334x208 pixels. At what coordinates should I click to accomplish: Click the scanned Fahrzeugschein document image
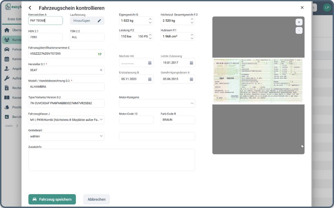[258, 80]
